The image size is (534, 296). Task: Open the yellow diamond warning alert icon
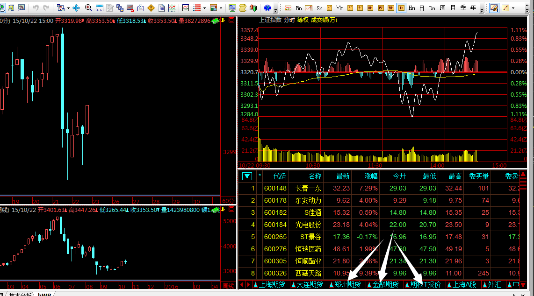151,8
